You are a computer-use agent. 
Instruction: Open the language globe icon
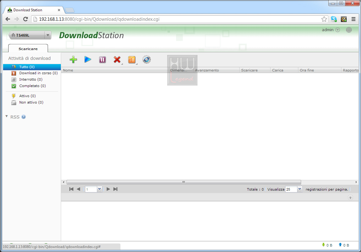(349, 30)
